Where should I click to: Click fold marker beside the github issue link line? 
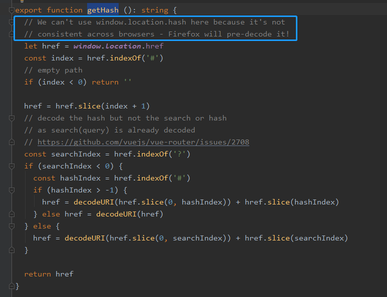[x=12, y=142]
